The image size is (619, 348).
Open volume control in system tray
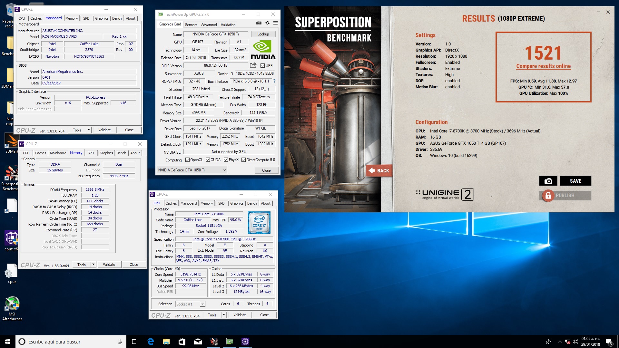coord(575,342)
